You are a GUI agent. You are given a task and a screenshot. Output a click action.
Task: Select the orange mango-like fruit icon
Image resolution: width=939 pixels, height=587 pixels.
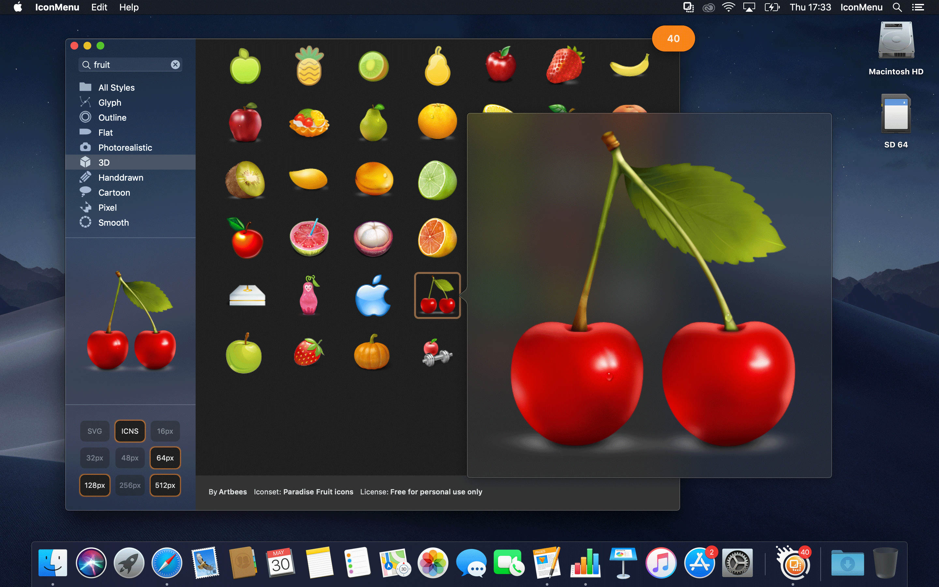373,179
